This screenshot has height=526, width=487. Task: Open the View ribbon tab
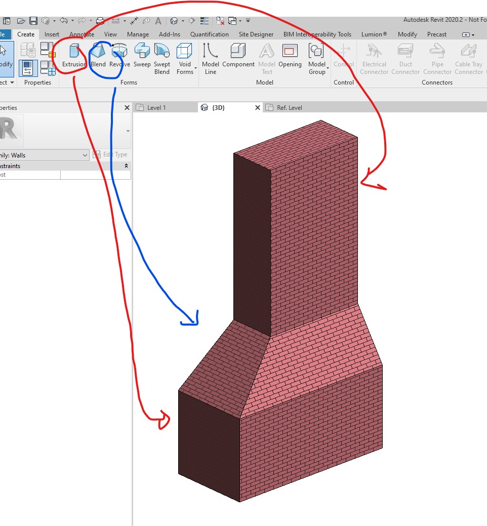(110, 34)
